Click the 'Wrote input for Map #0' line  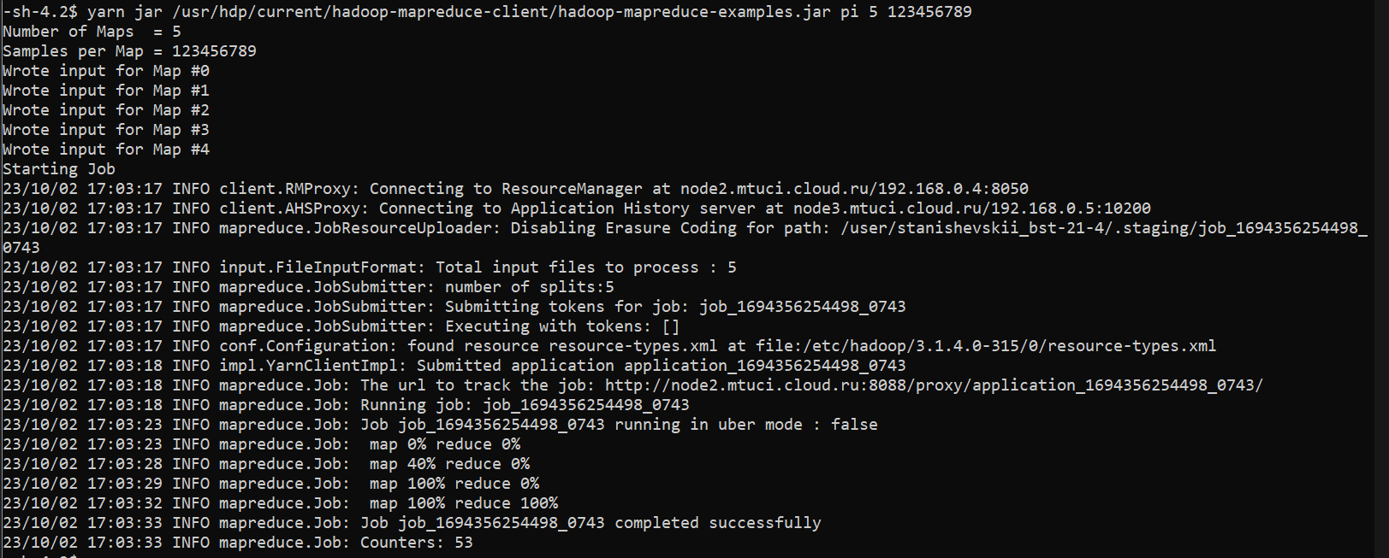[x=106, y=71]
